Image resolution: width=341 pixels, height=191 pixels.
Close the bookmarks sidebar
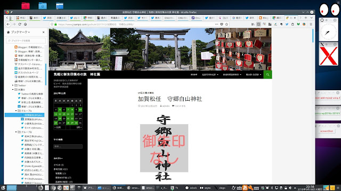coord(44,32)
